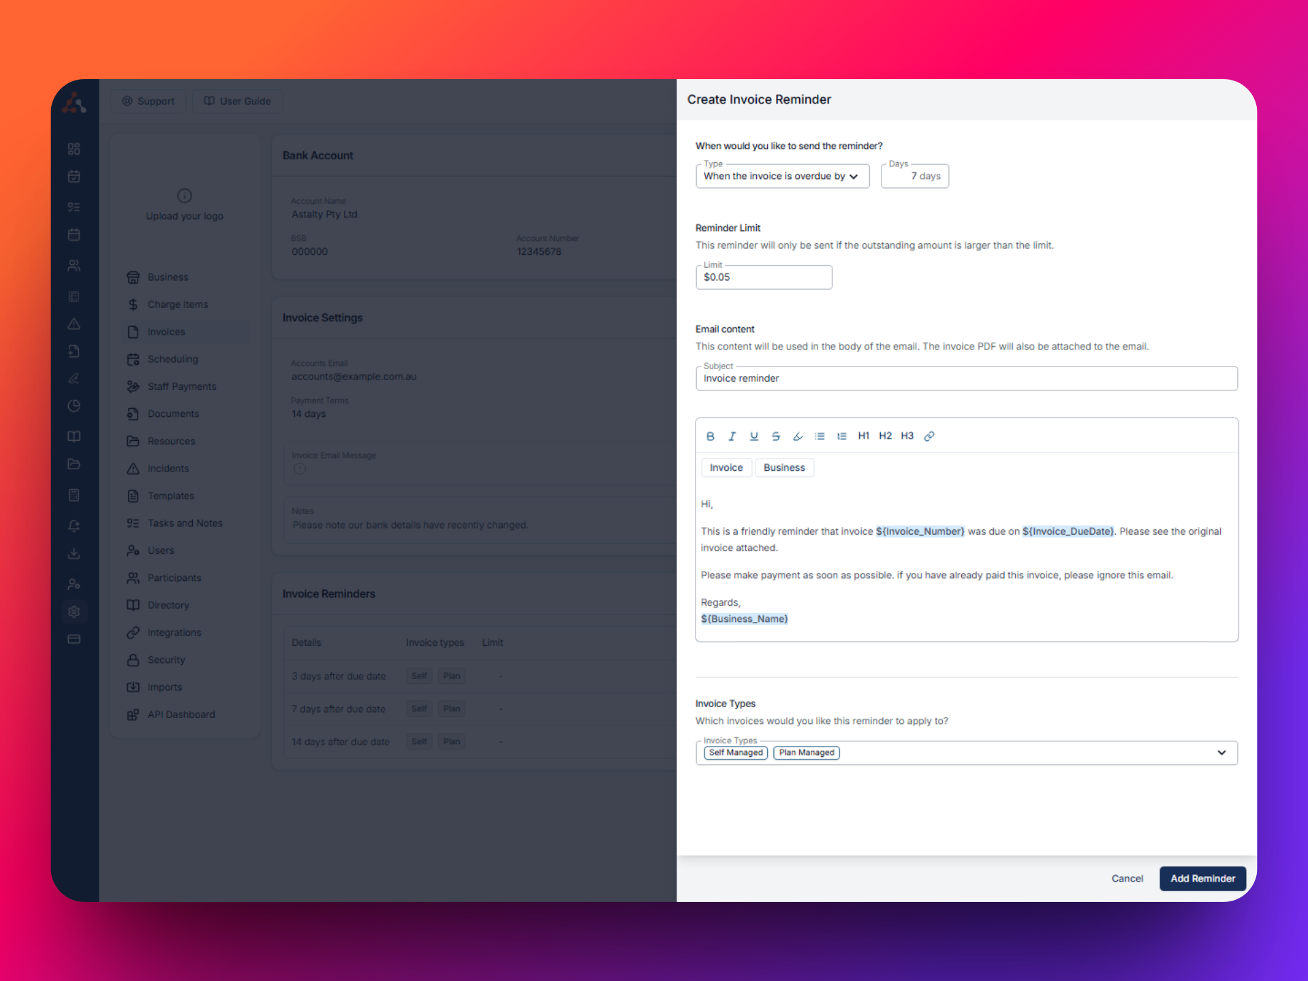Cancel the invoice reminder creation
The height and width of the screenshot is (981, 1308).
click(x=1127, y=878)
